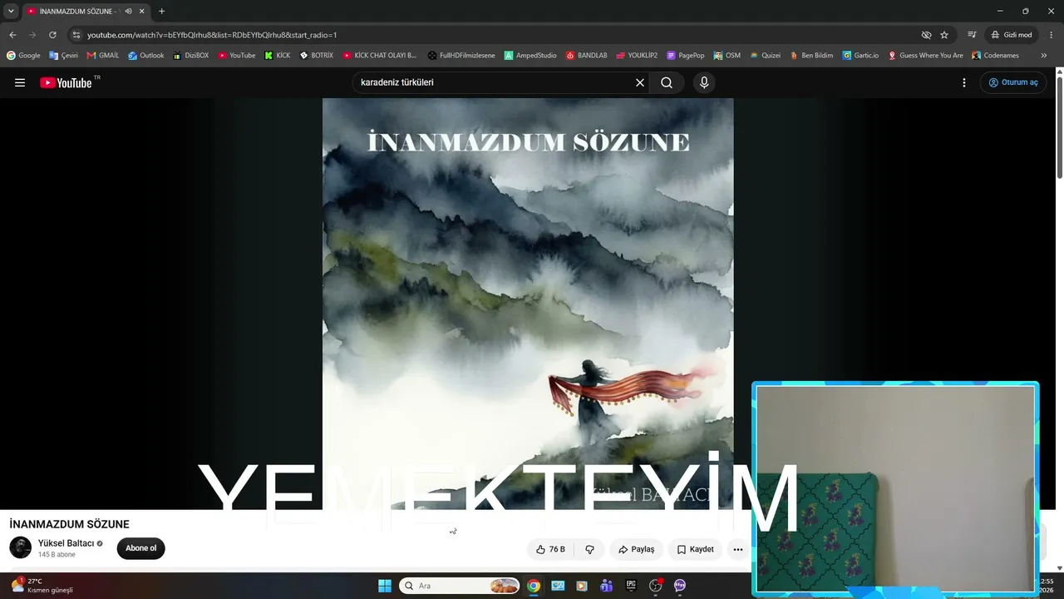Open the AmpedStudio bookmark
Viewport: 1064px width, 599px height.
tap(530, 56)
